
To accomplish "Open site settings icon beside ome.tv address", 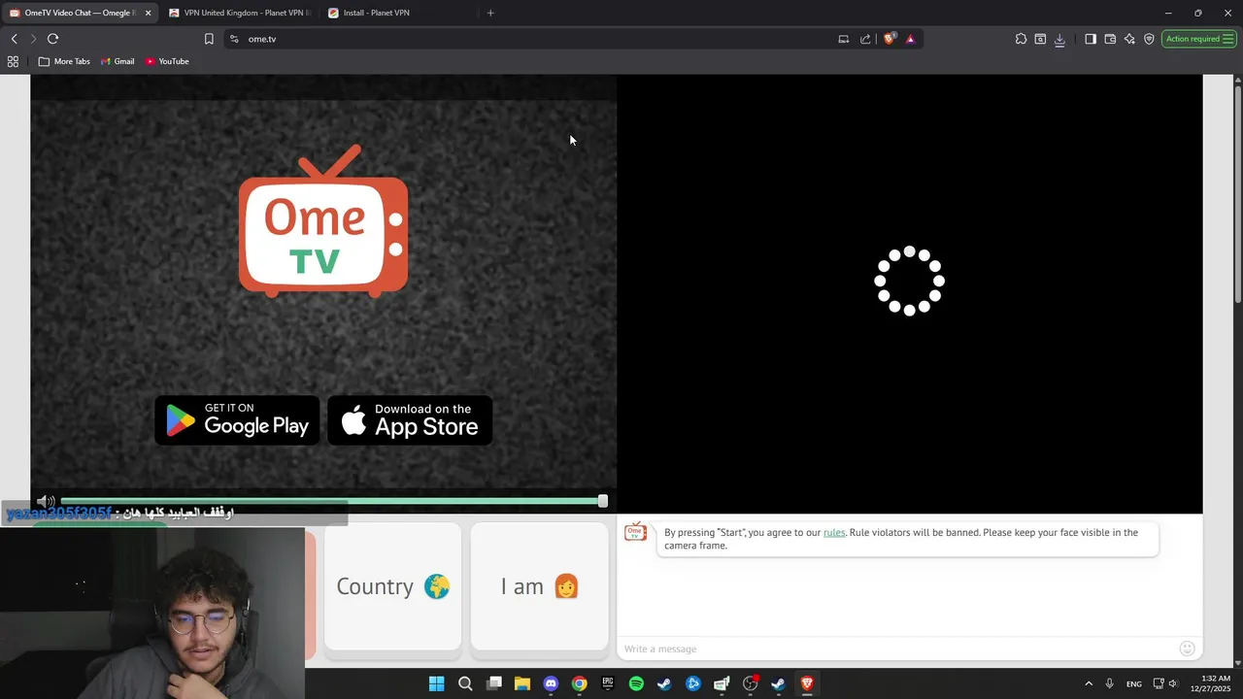I will [x=234, y=39].
